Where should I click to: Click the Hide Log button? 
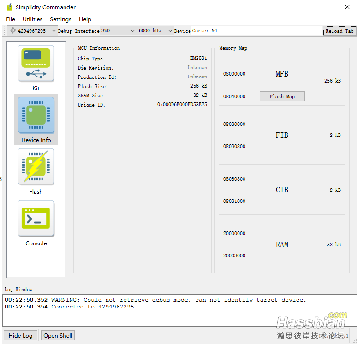click(x=20, y=335)
